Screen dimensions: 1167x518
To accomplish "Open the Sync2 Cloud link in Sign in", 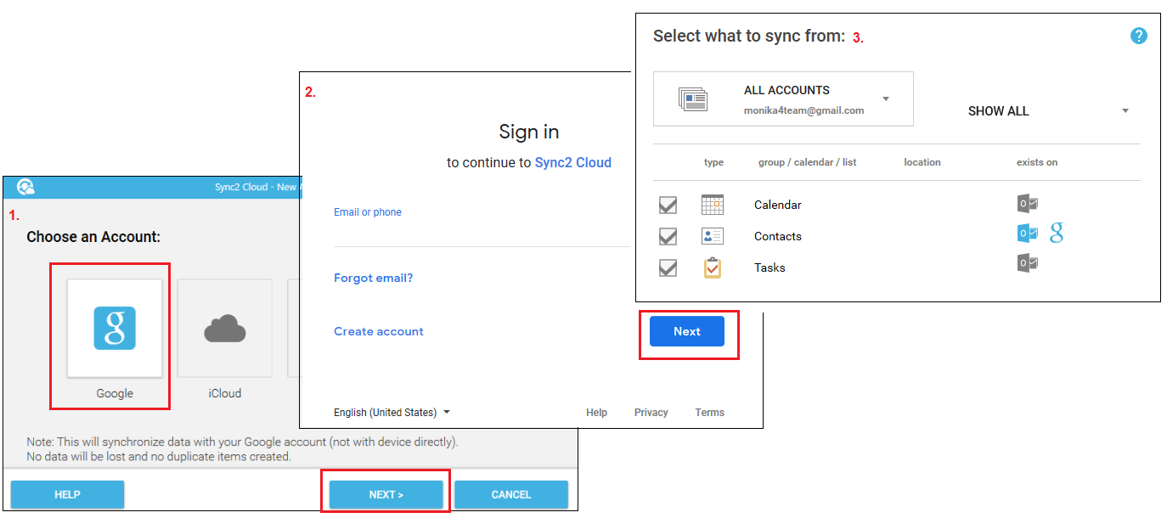I will click(573, 162).
